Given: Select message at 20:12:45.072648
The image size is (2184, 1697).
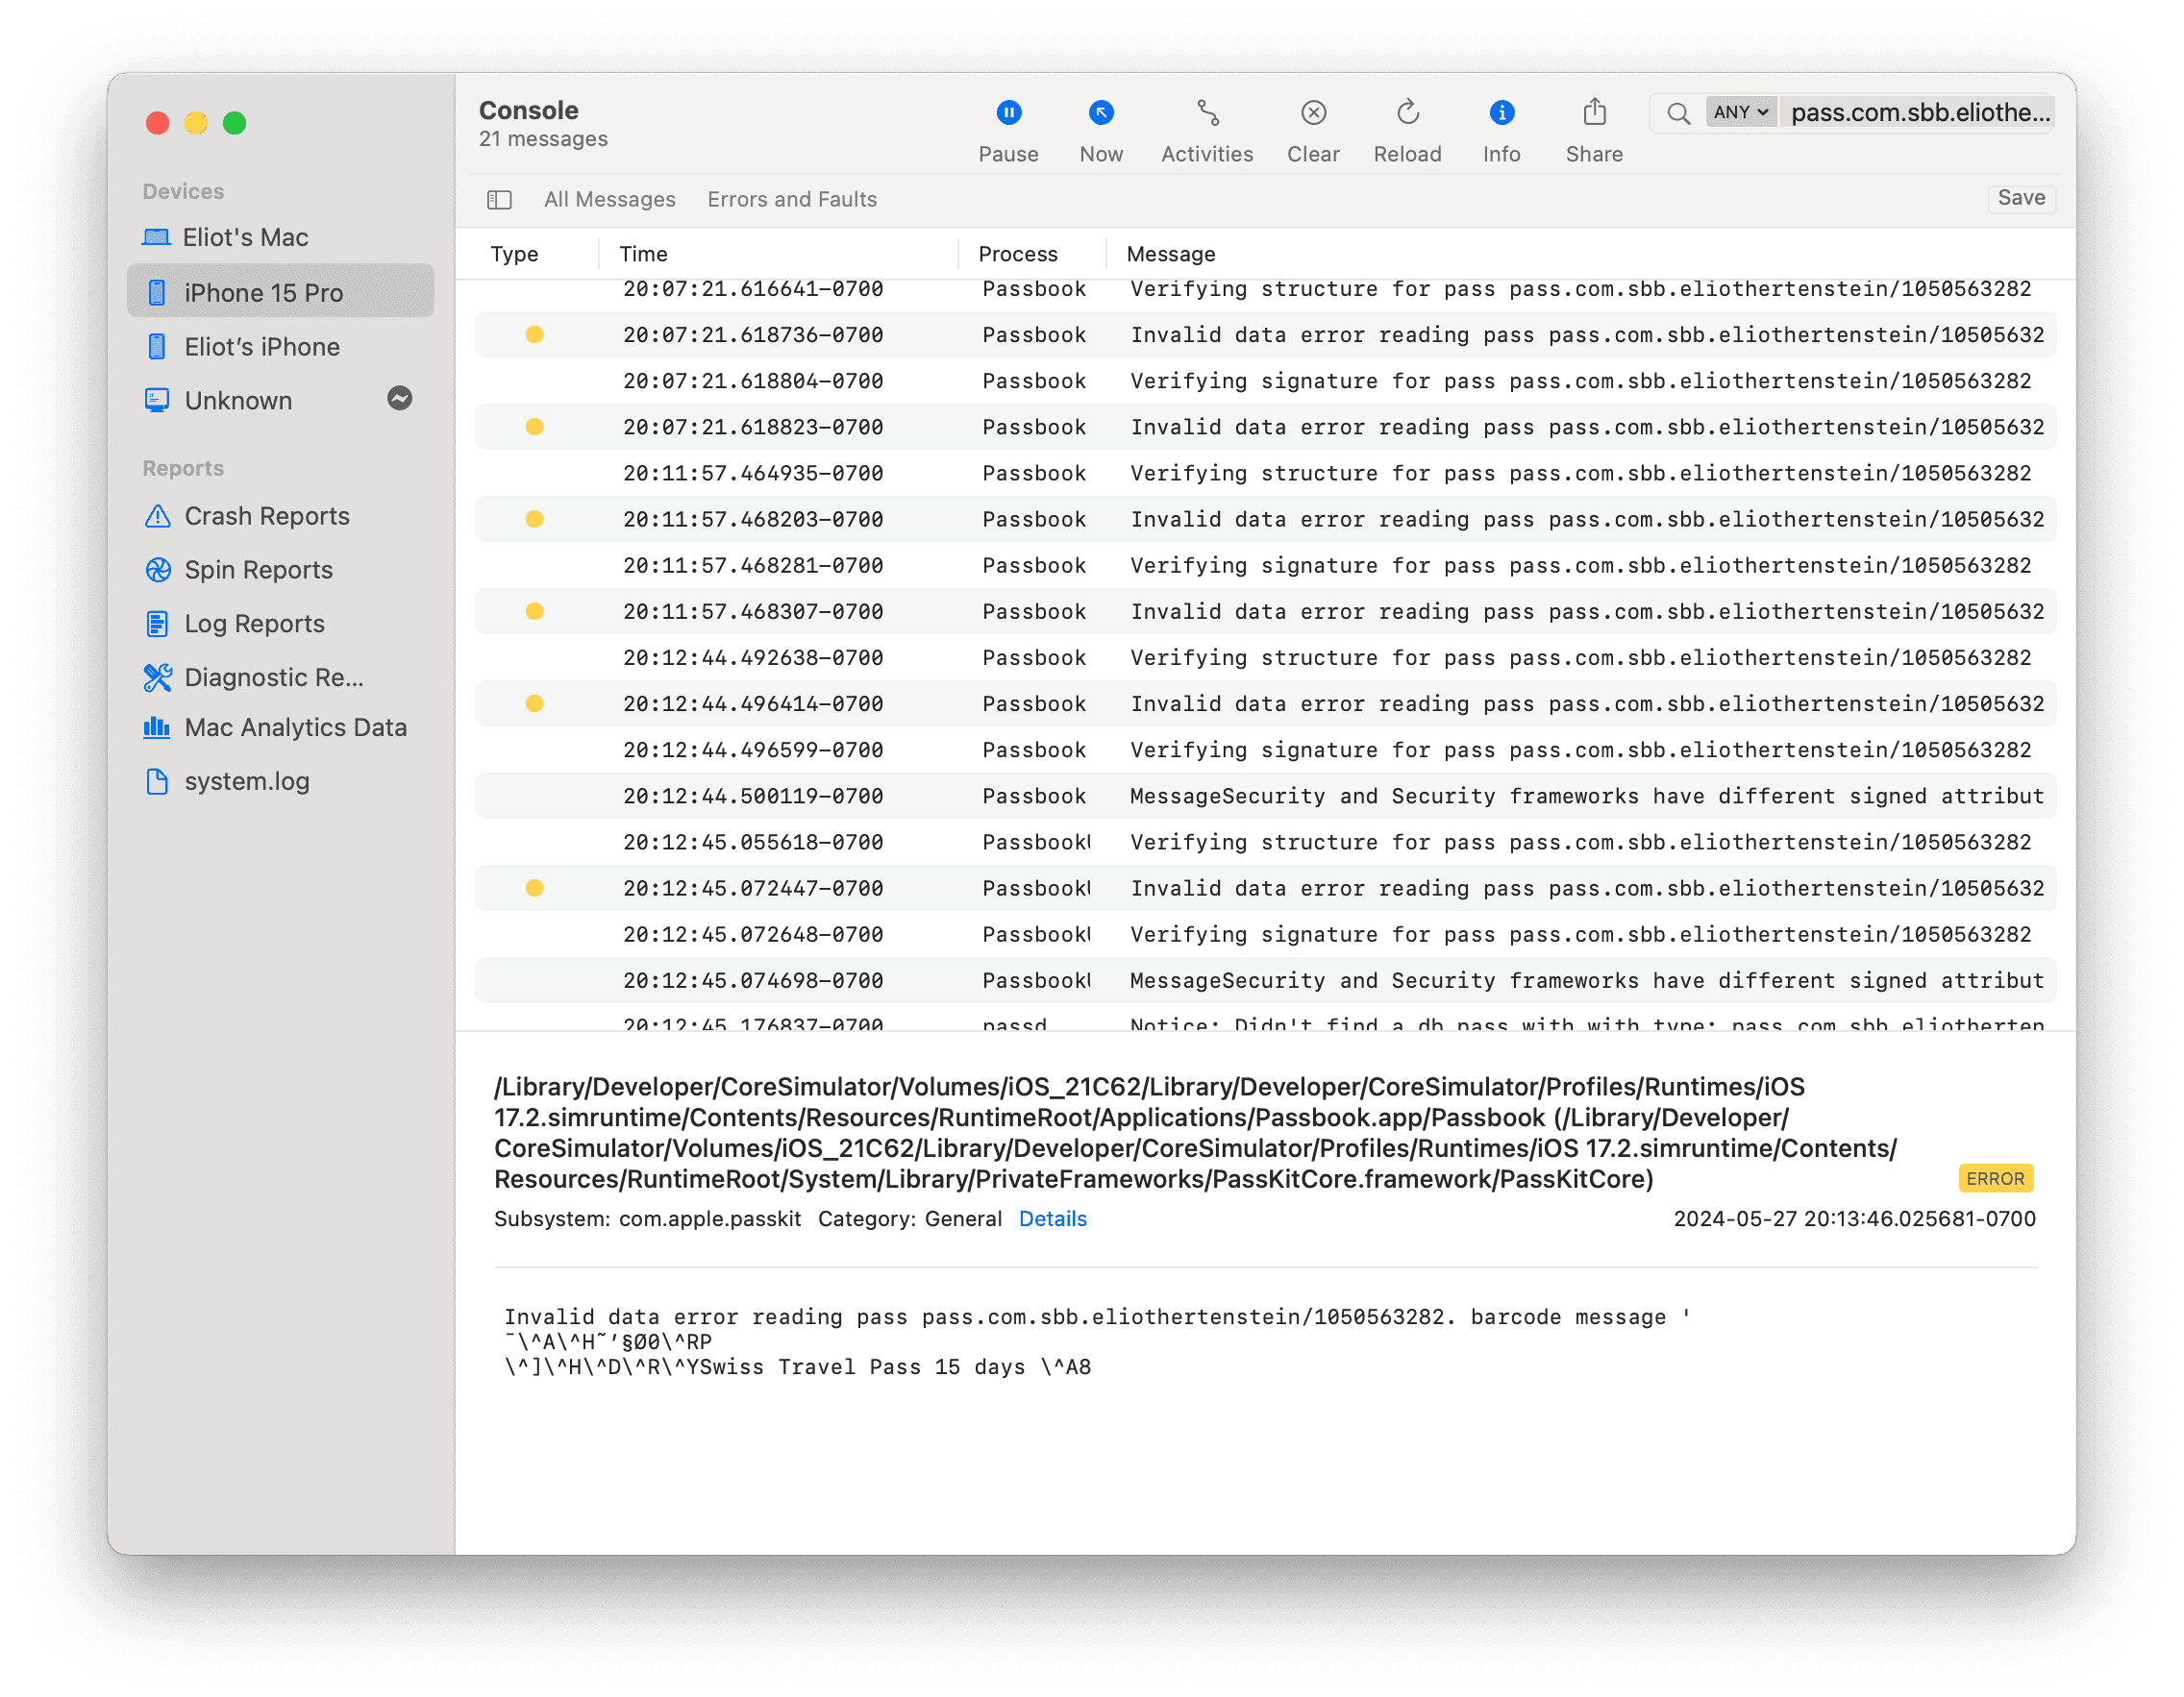Looking at the screenshot, I should (1265, 934).
